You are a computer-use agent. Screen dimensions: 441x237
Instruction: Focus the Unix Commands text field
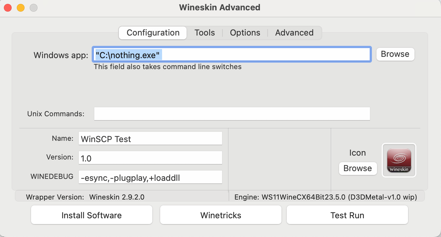coord(232,114)
